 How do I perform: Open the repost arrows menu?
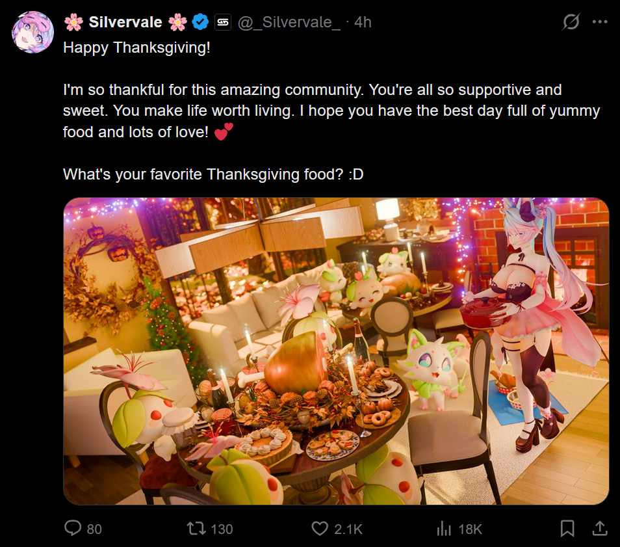pyautogui.click(x=196, y=528)
